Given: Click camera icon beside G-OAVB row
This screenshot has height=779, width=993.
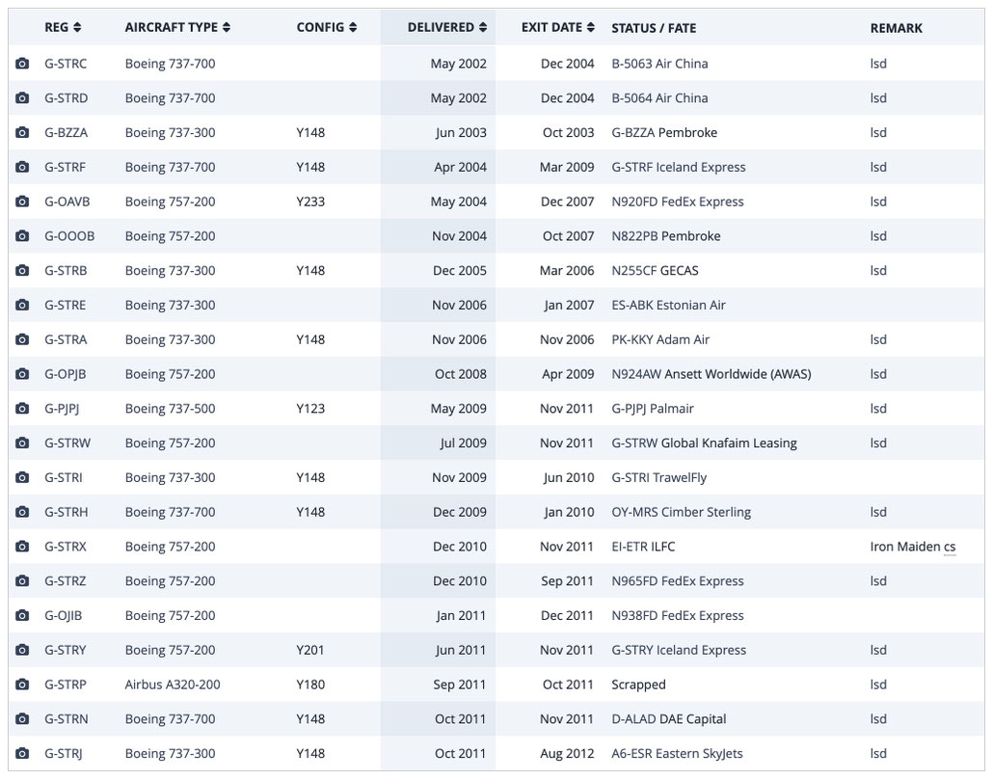Looking at the screenshot, I should point(22,201).
